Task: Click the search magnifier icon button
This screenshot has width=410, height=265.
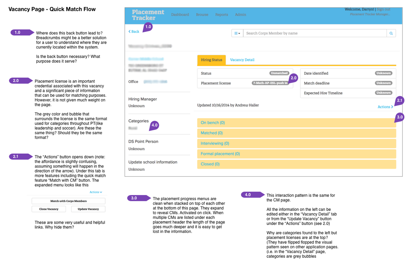Action: tap(391, 33)
